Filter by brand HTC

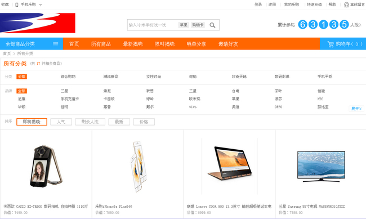320,99
